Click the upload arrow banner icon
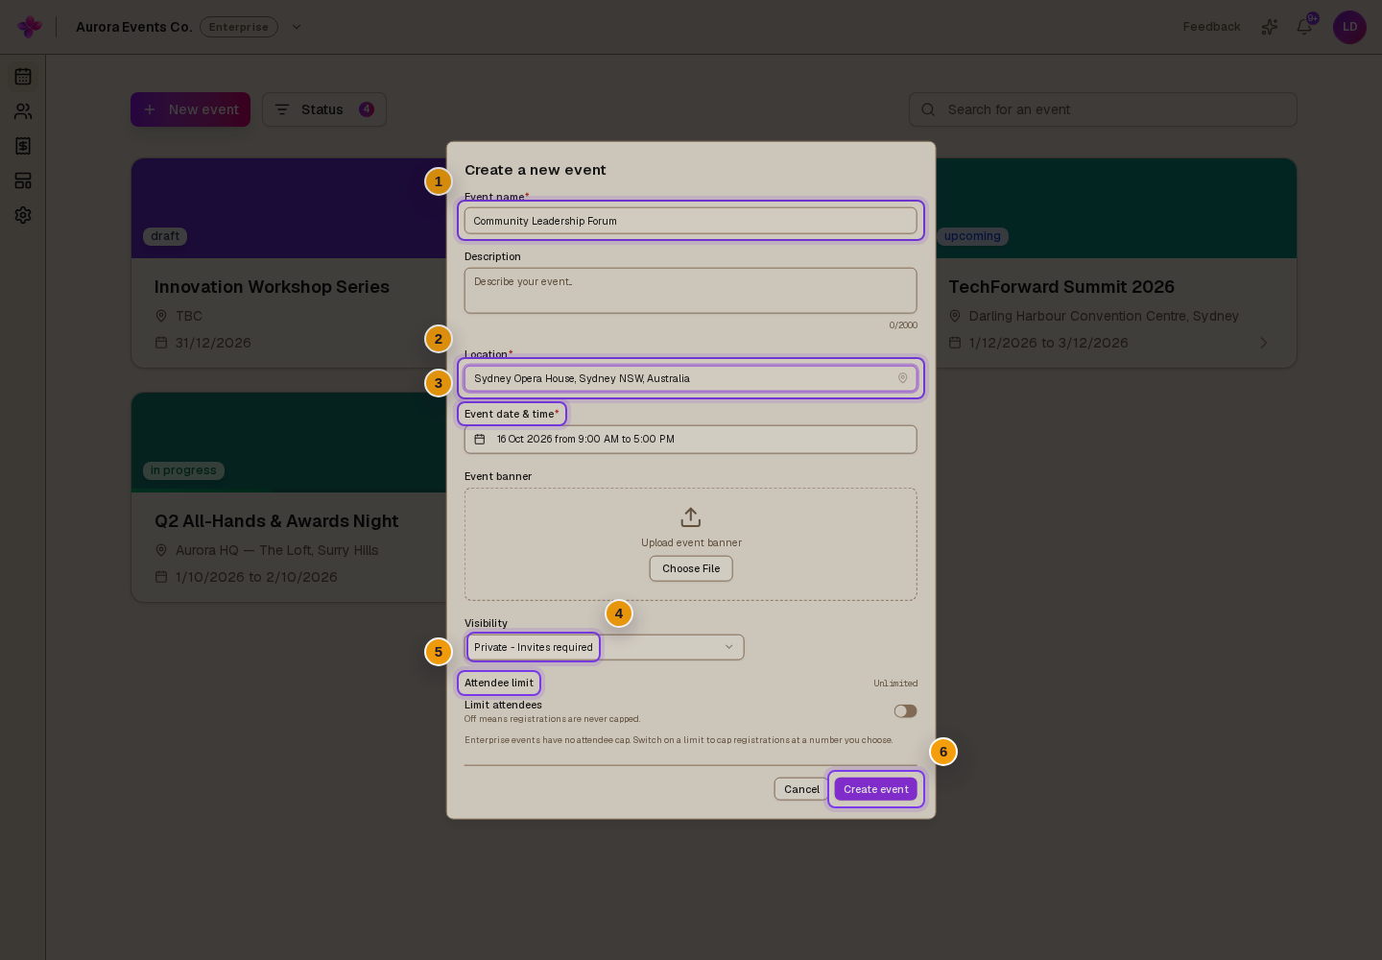This screenshot has width=1382, height=960. click(x=691, y=517)
